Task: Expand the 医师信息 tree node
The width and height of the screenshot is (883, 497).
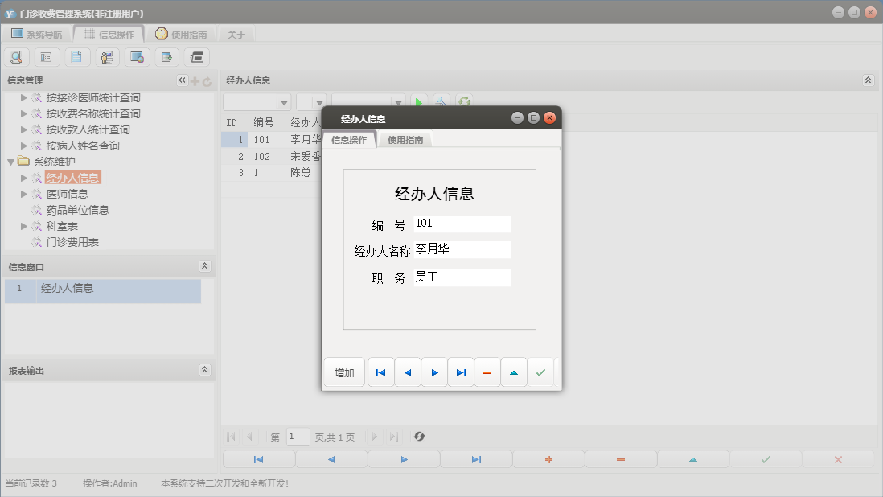Action: pyautogui.click(x=25, y=194)
